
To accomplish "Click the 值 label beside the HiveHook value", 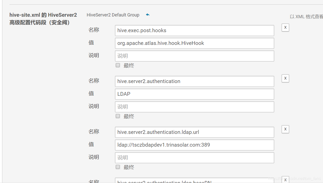I will [x=91, y=43].
